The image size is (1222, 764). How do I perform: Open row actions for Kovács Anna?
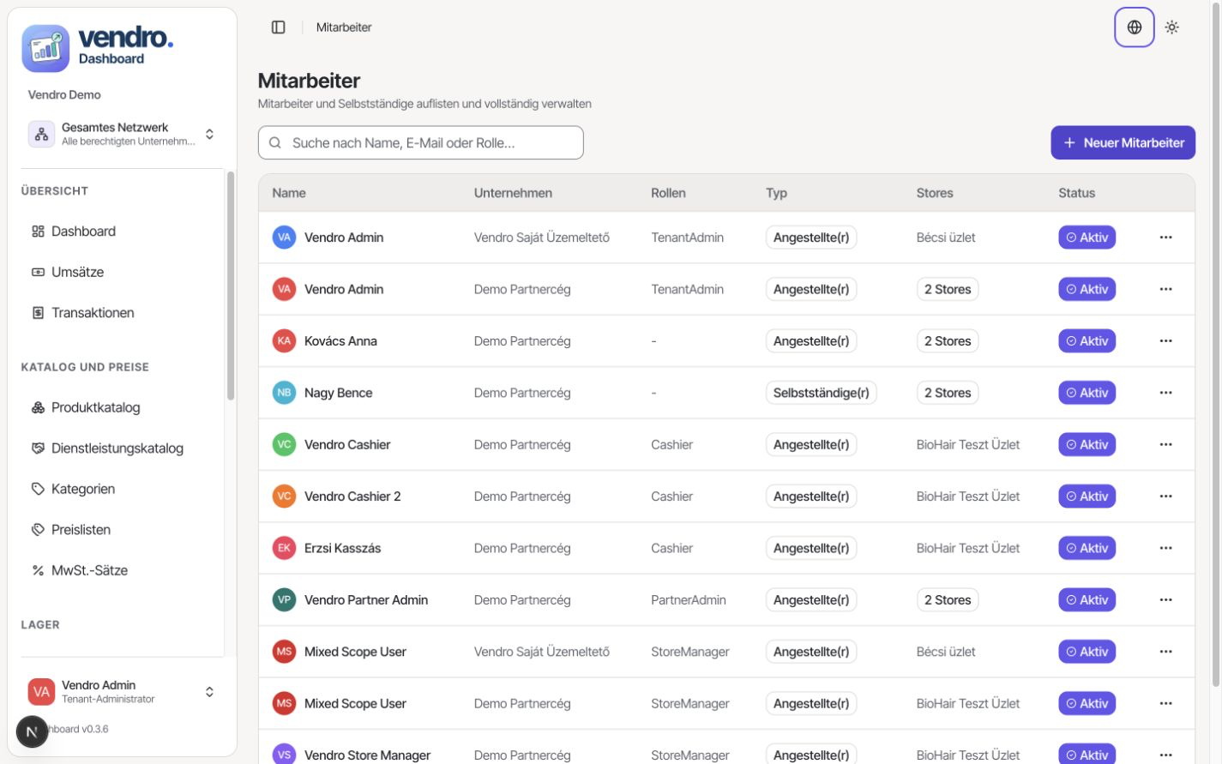coord(1165,341)
